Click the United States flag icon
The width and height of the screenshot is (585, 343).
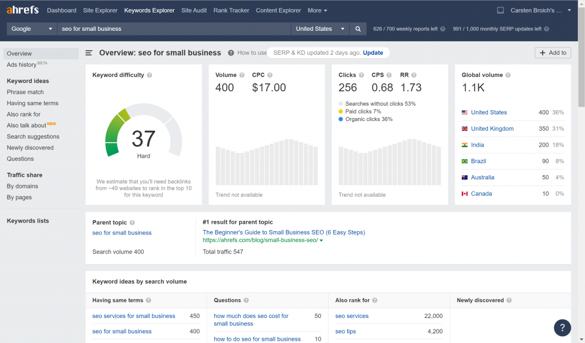[x=464, y=112]
